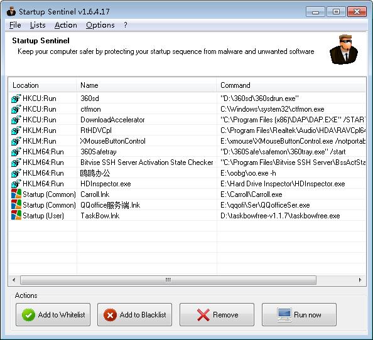The width and height of the screenshot is (373, 340).
Task: Click the registry icon beside ctfmon
Action: coord(16,109)
